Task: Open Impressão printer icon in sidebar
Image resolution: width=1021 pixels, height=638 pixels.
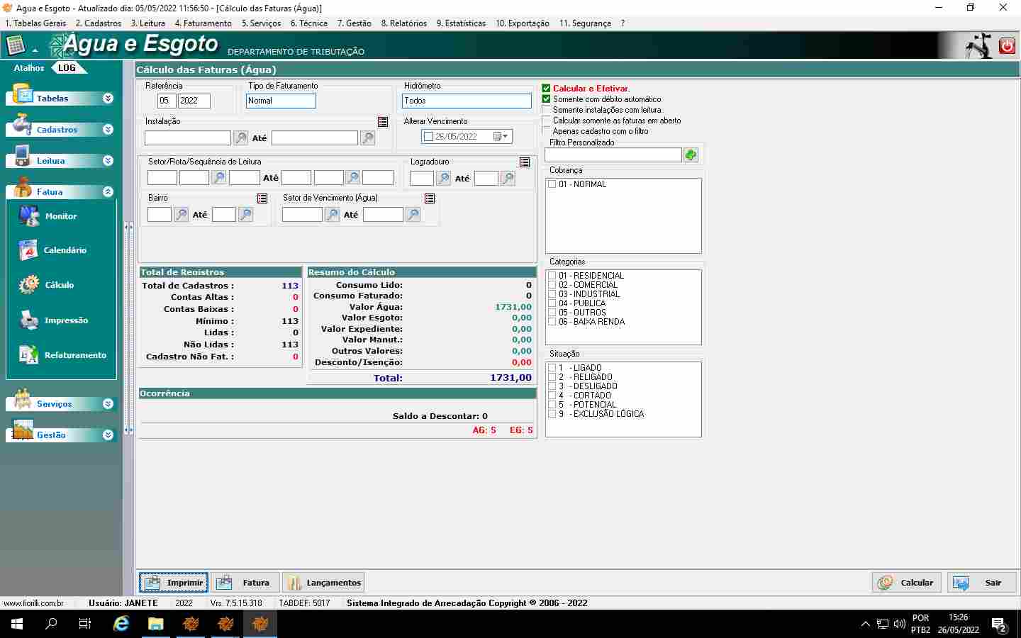Action: pos(29,320)
